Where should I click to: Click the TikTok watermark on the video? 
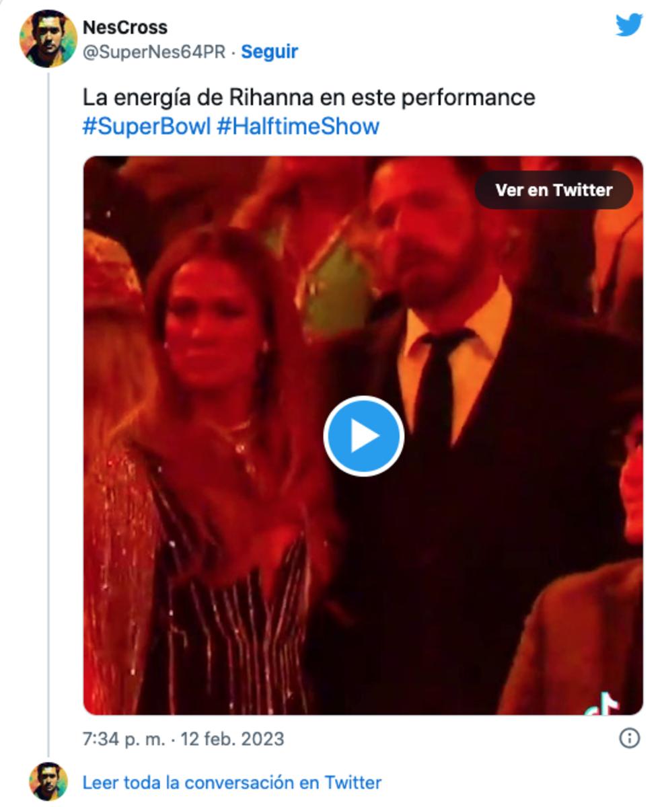pos(603,704)
